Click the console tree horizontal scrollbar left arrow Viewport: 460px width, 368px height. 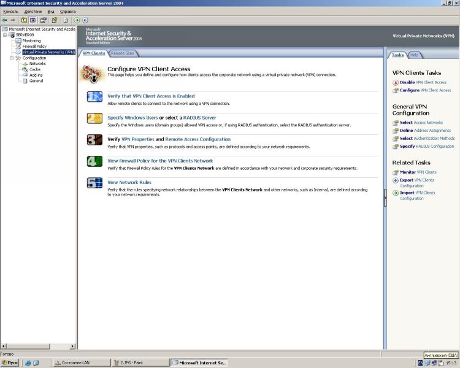click(4, 347)
